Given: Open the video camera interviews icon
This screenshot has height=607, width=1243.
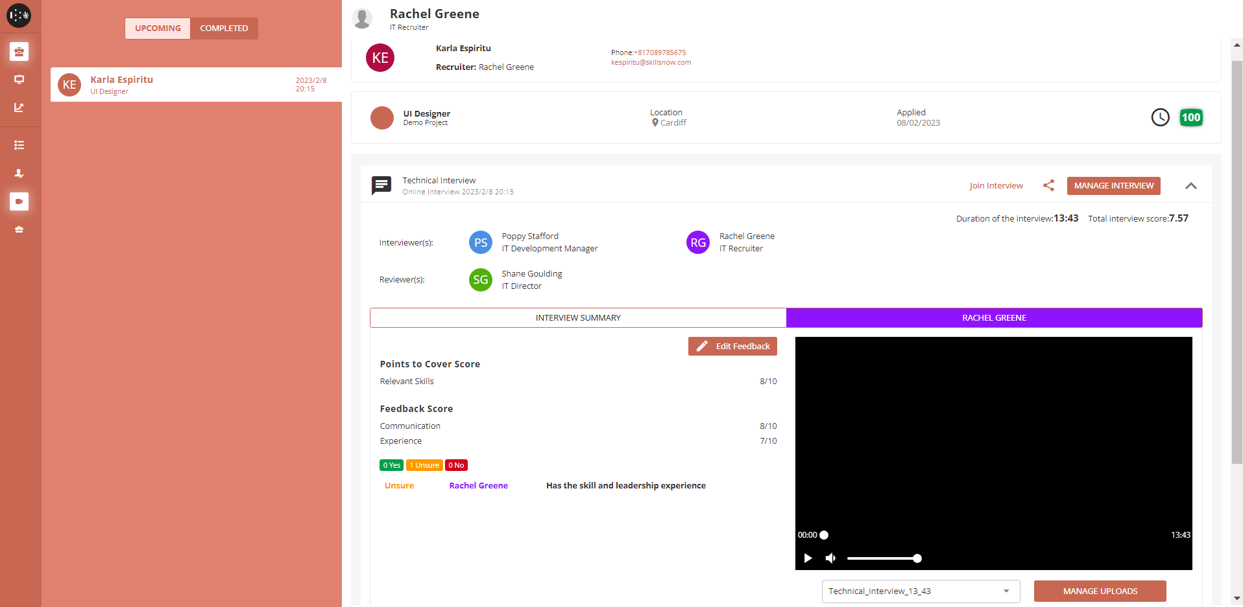Looking at the screenshot, I should click(x=19, y=201).
